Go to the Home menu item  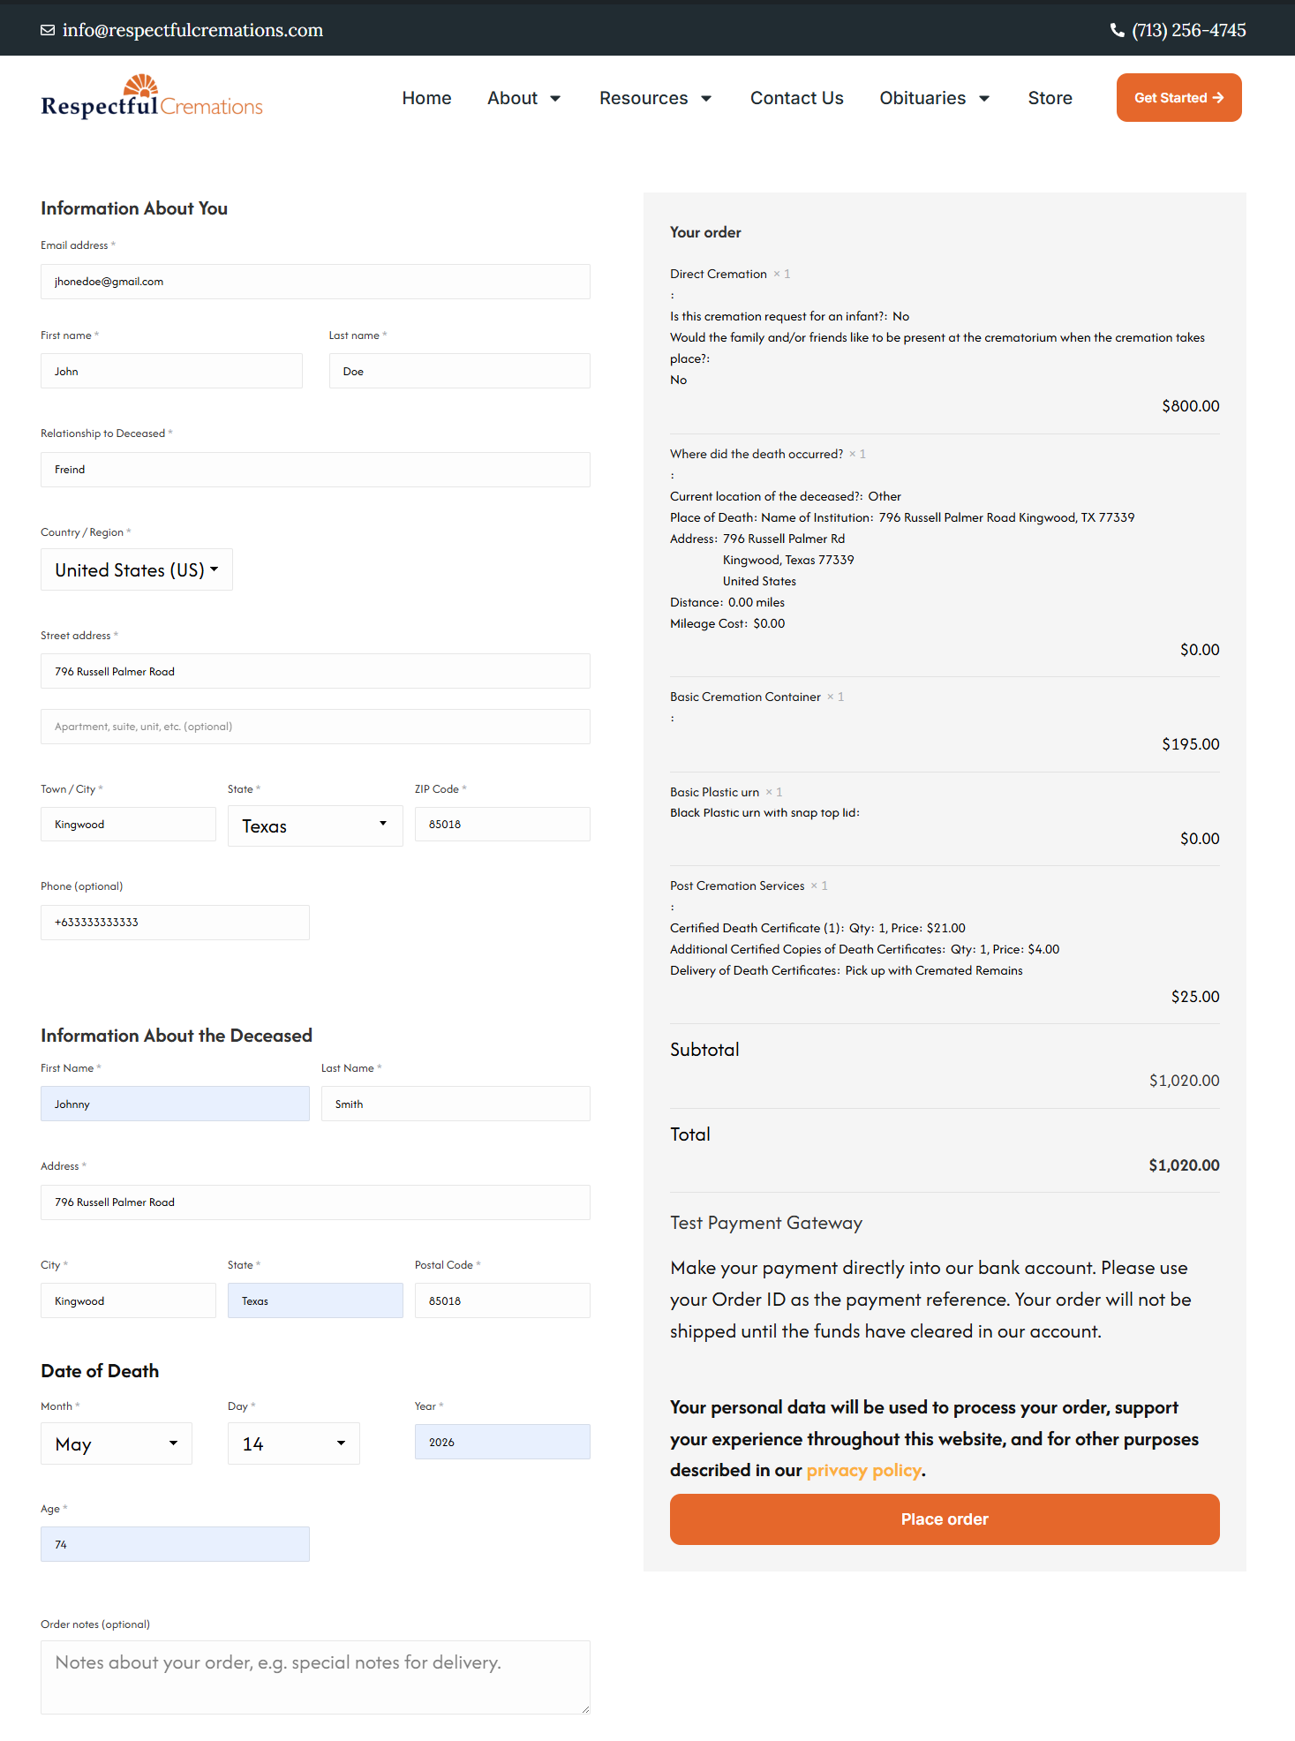point(426,98)
